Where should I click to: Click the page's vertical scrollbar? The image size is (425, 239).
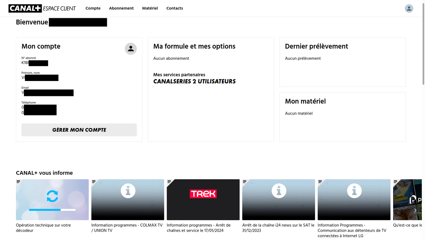pyautogui.click(x=423, y=43)
